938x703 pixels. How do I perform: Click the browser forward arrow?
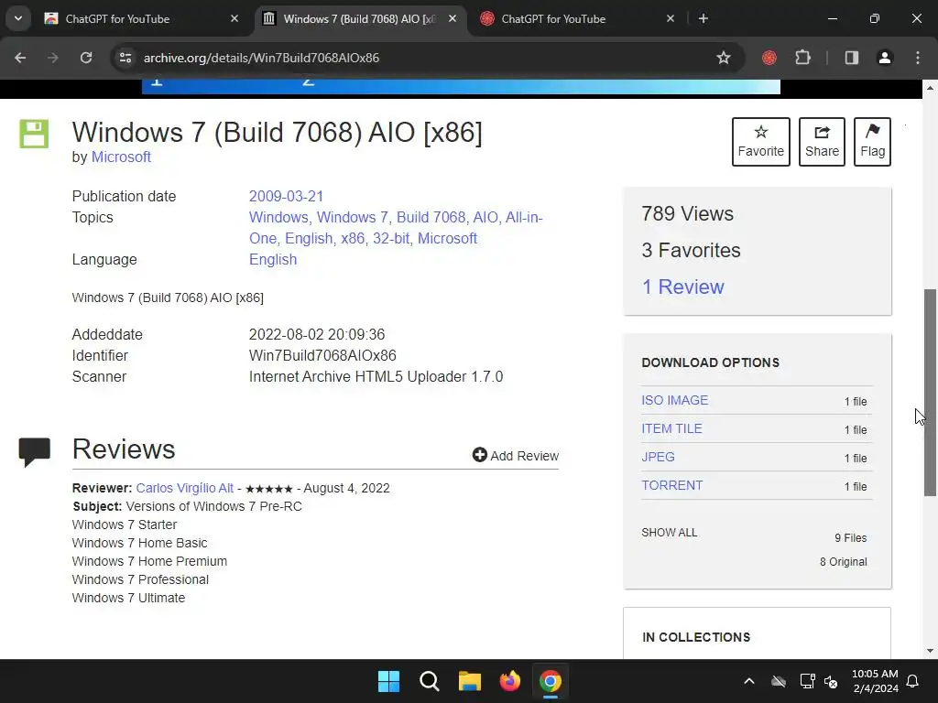[53, 58]
